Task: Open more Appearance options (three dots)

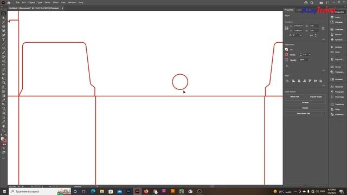Action: (x=324, y=70)
